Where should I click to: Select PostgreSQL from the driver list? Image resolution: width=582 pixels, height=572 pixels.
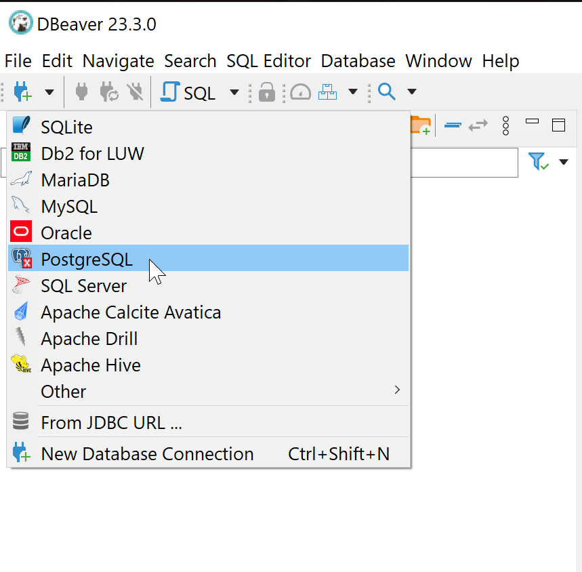(87, 259)
